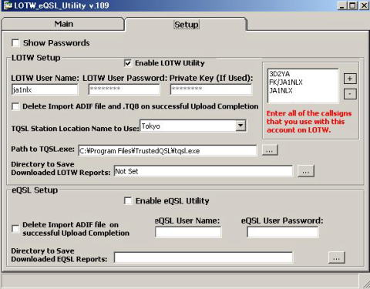Click the eQSL User Name field
Image resolution: width=370 pixels, height=289 pixels.
coord(188,233)
